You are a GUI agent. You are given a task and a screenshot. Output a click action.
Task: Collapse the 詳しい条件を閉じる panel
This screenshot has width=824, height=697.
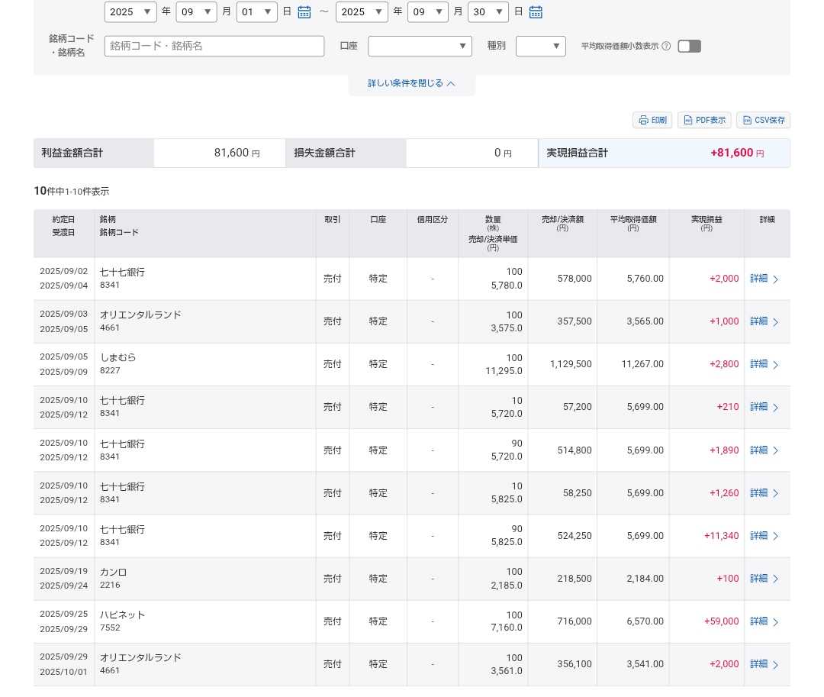pyautogui.click(x=412, y=83)
